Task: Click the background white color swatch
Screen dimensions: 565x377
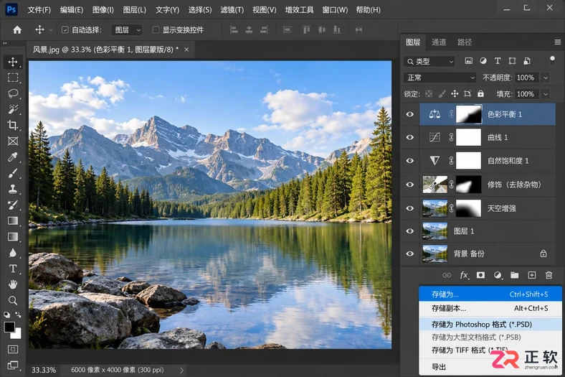Action: point(17,335)
